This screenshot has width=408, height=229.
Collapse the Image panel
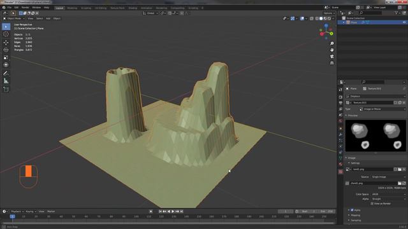tap(351, 158)
